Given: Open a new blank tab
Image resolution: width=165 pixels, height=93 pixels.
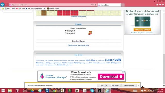Looking at the screenshot, I should (x=123, y=5).
